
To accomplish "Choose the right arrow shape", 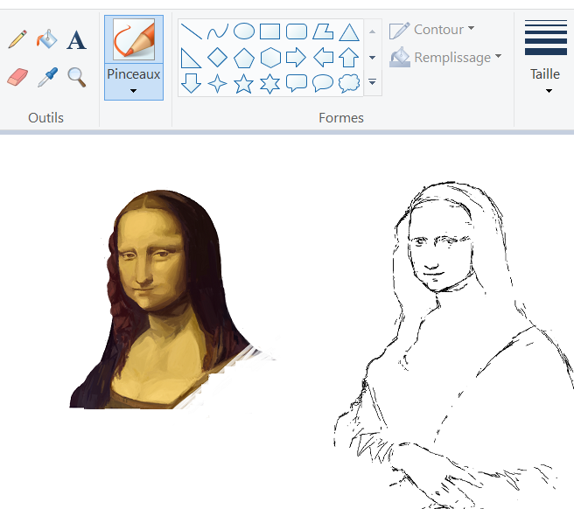I will pyautogui.click(x=296, y=58).
